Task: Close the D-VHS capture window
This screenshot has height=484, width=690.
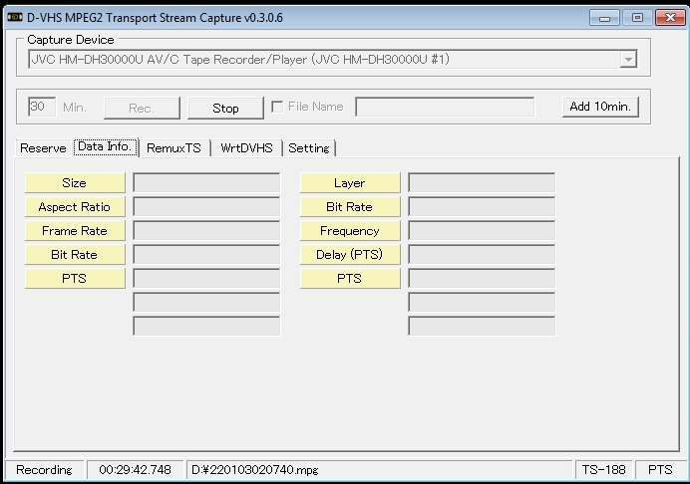Action: coord(670,18)
